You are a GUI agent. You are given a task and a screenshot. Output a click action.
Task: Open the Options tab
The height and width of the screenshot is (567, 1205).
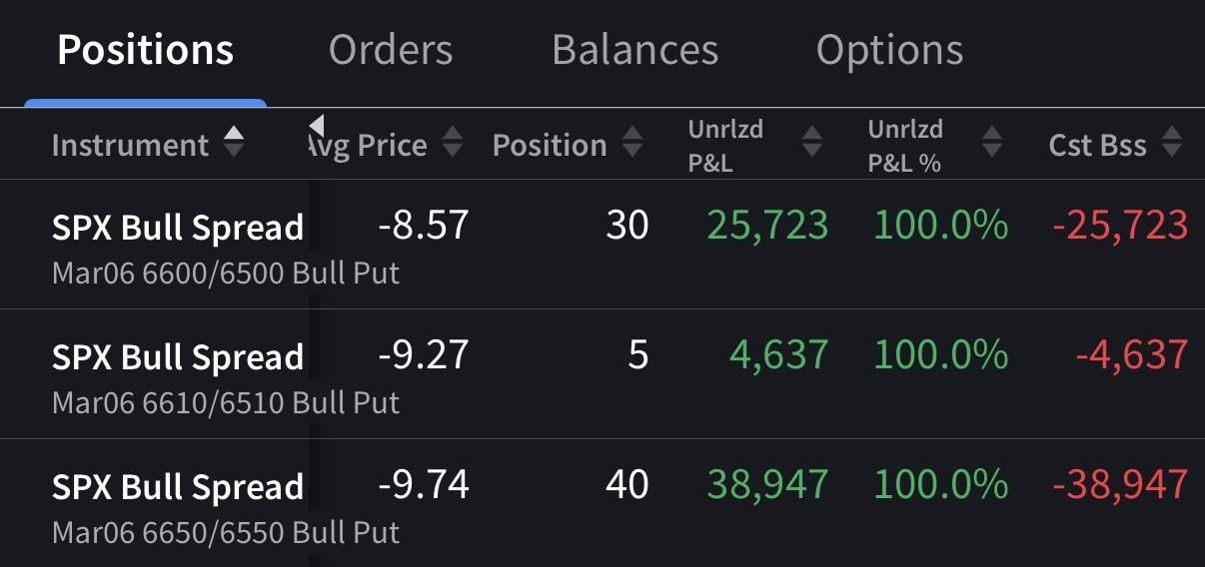889,50
